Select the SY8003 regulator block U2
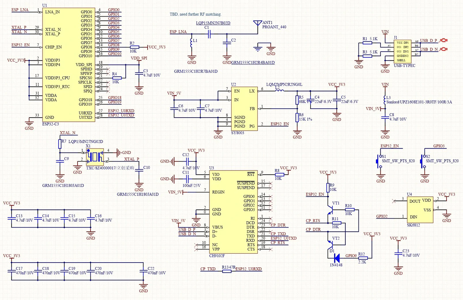 [243, 108]
